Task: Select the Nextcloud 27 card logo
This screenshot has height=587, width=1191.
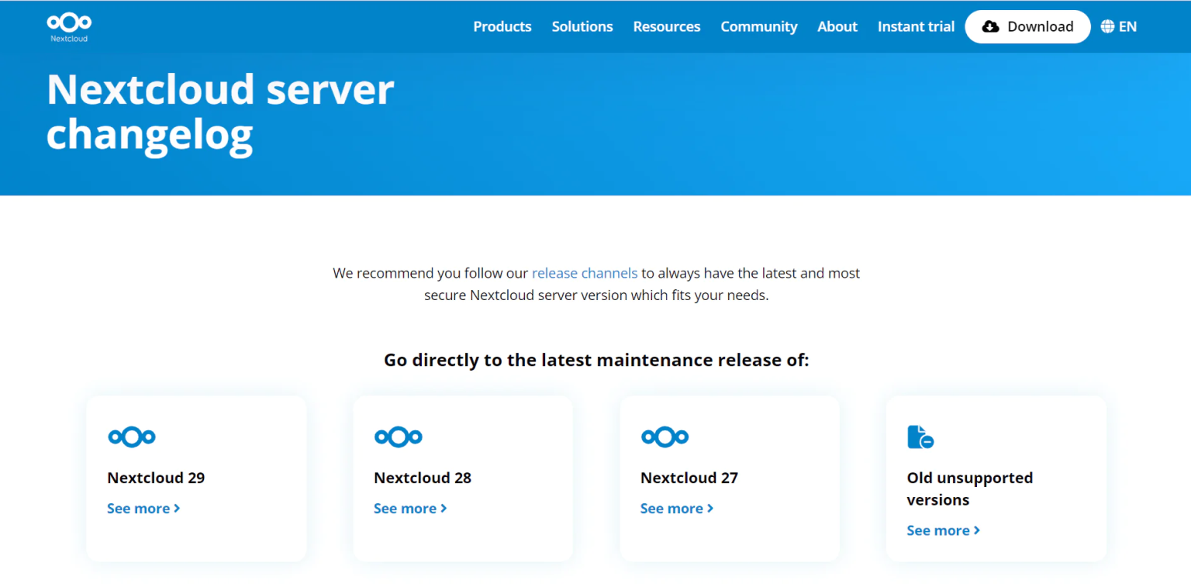Action: pos(665,437)
